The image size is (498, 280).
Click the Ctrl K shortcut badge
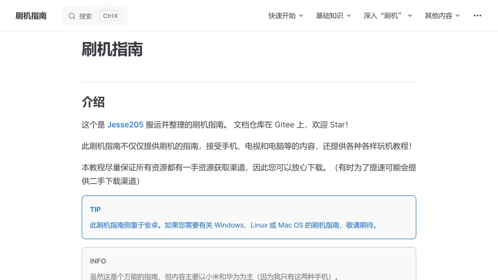[x=110, y=16]
